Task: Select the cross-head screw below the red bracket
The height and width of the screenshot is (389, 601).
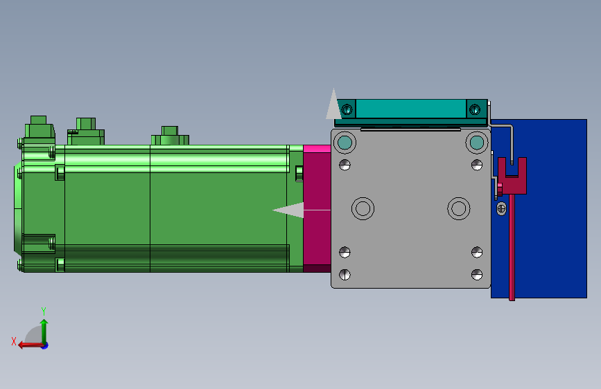Action: [x=501, y=208]
